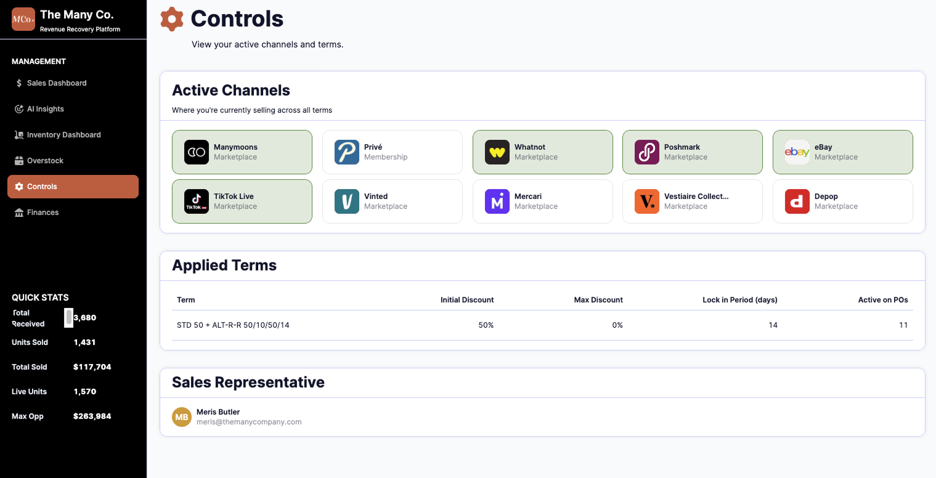The width and height of the screenshot is (936, 478).
Task: Click the Live Units 1,570 value
Action: tap(85, 392)
